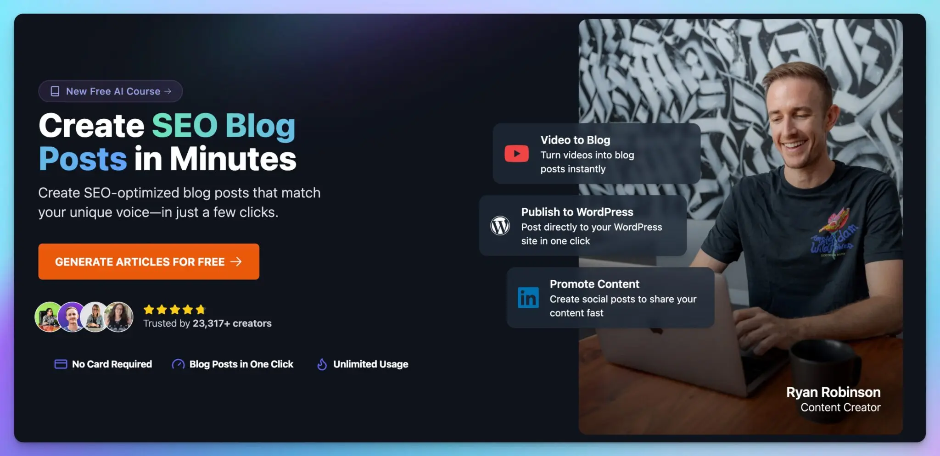Click the book icon in the AI Course badge
The image size is (940, 456).
(55, 91)
